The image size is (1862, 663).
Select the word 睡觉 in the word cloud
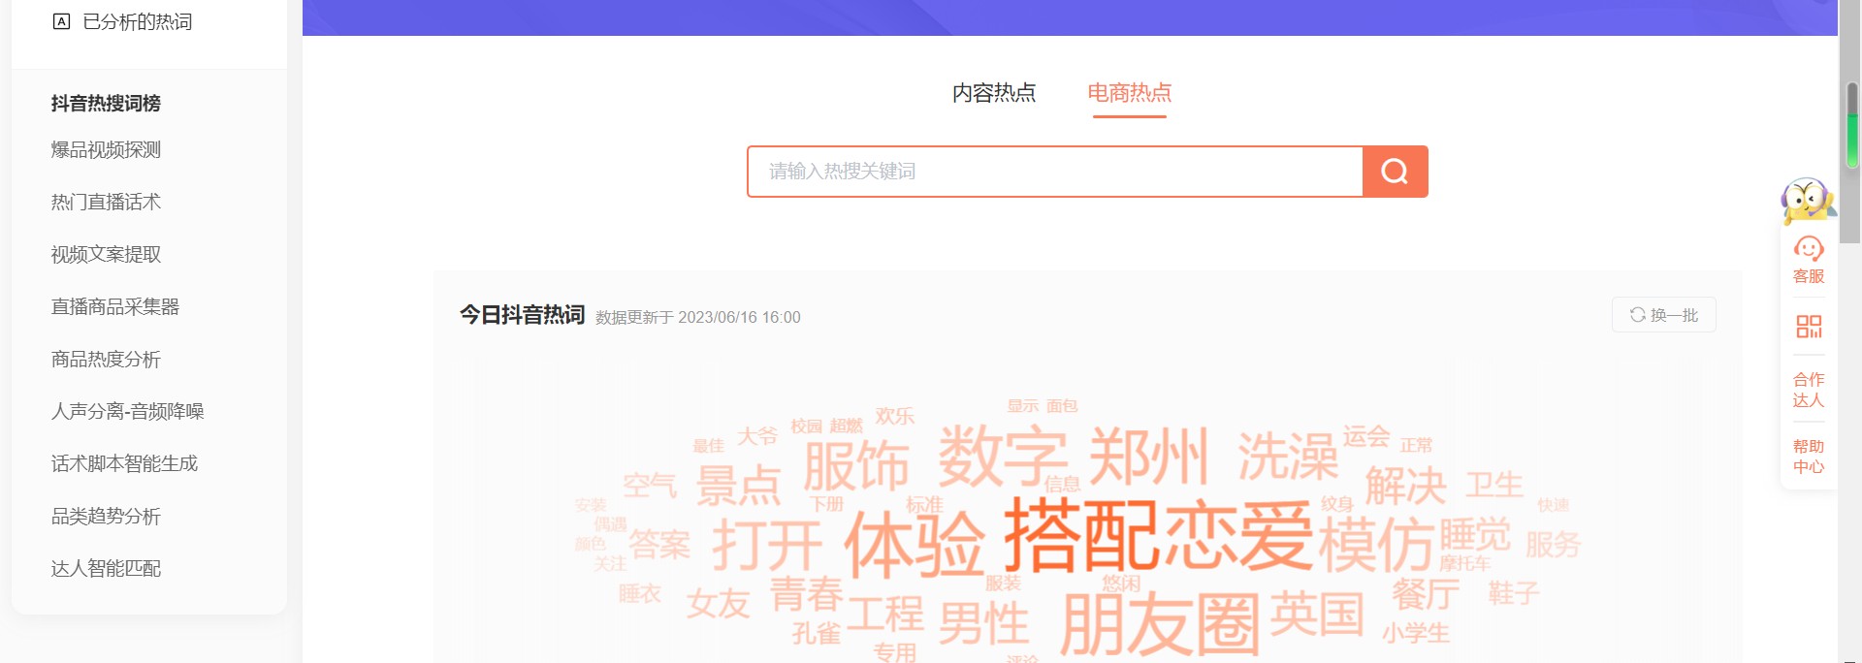click(1475, 534)
